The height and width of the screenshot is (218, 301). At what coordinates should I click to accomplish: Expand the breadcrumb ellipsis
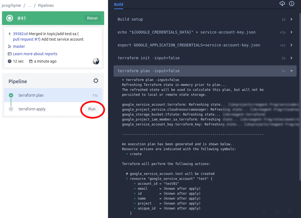click(x=29, y=5)
